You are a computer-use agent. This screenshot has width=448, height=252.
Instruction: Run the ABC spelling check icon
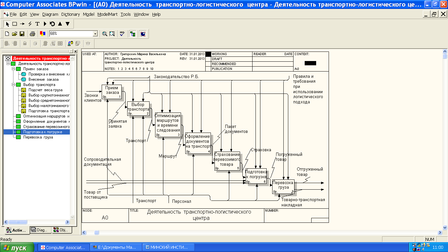click(x=122, y=34)
